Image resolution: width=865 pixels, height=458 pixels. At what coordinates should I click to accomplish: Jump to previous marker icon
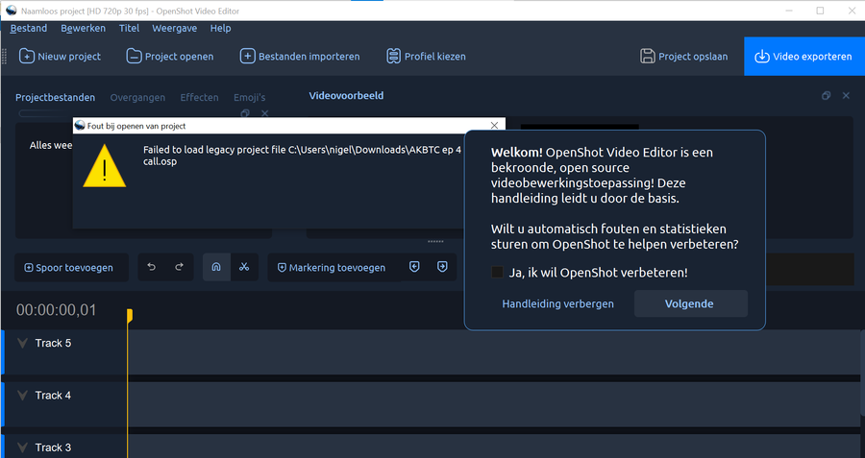point(414,267)
